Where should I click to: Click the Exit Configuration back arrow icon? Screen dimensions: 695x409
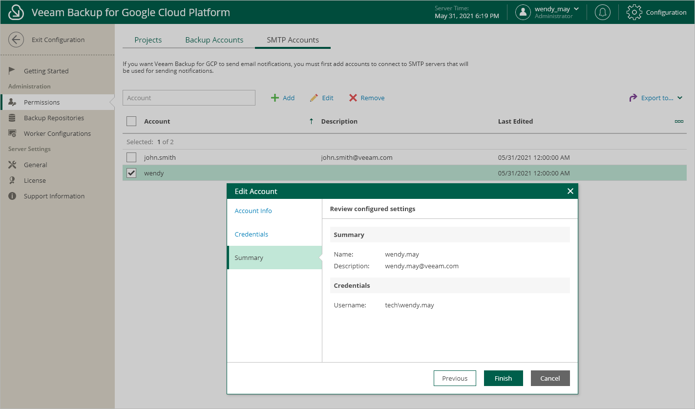(16, 40)
